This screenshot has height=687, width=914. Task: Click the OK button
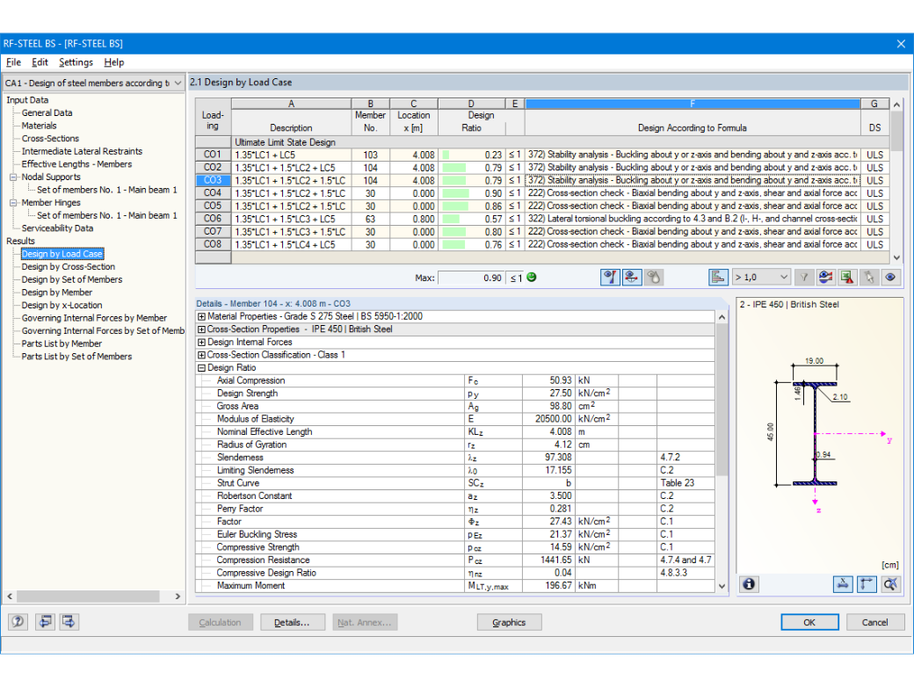809,622
